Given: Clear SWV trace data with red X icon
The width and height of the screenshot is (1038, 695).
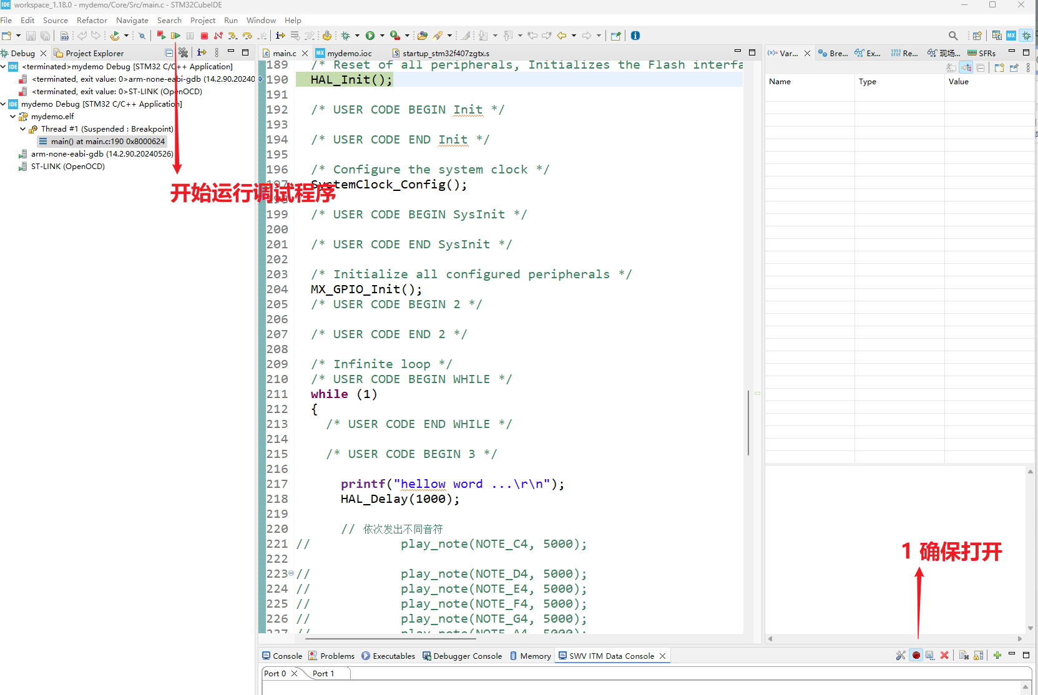Looking at the screenshot, I should [x=944, y=656].
